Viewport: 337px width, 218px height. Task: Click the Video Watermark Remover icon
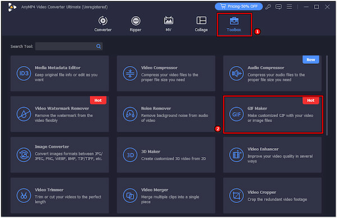[24, 114]
